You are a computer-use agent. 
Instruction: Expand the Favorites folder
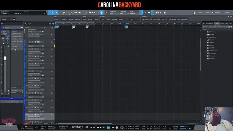tap(206, 37)
